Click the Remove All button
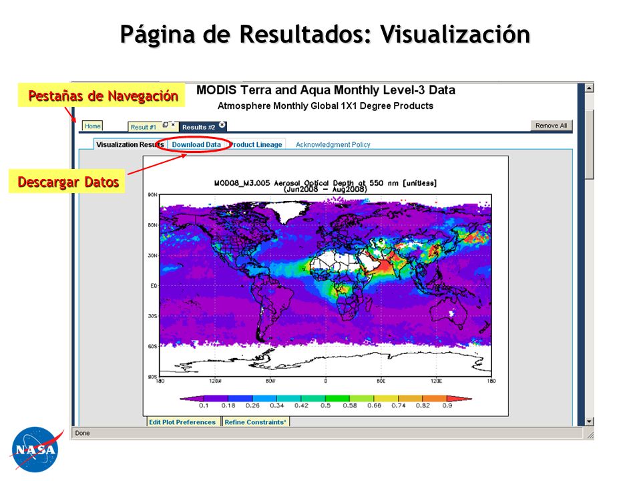 (x=551, y=126)
